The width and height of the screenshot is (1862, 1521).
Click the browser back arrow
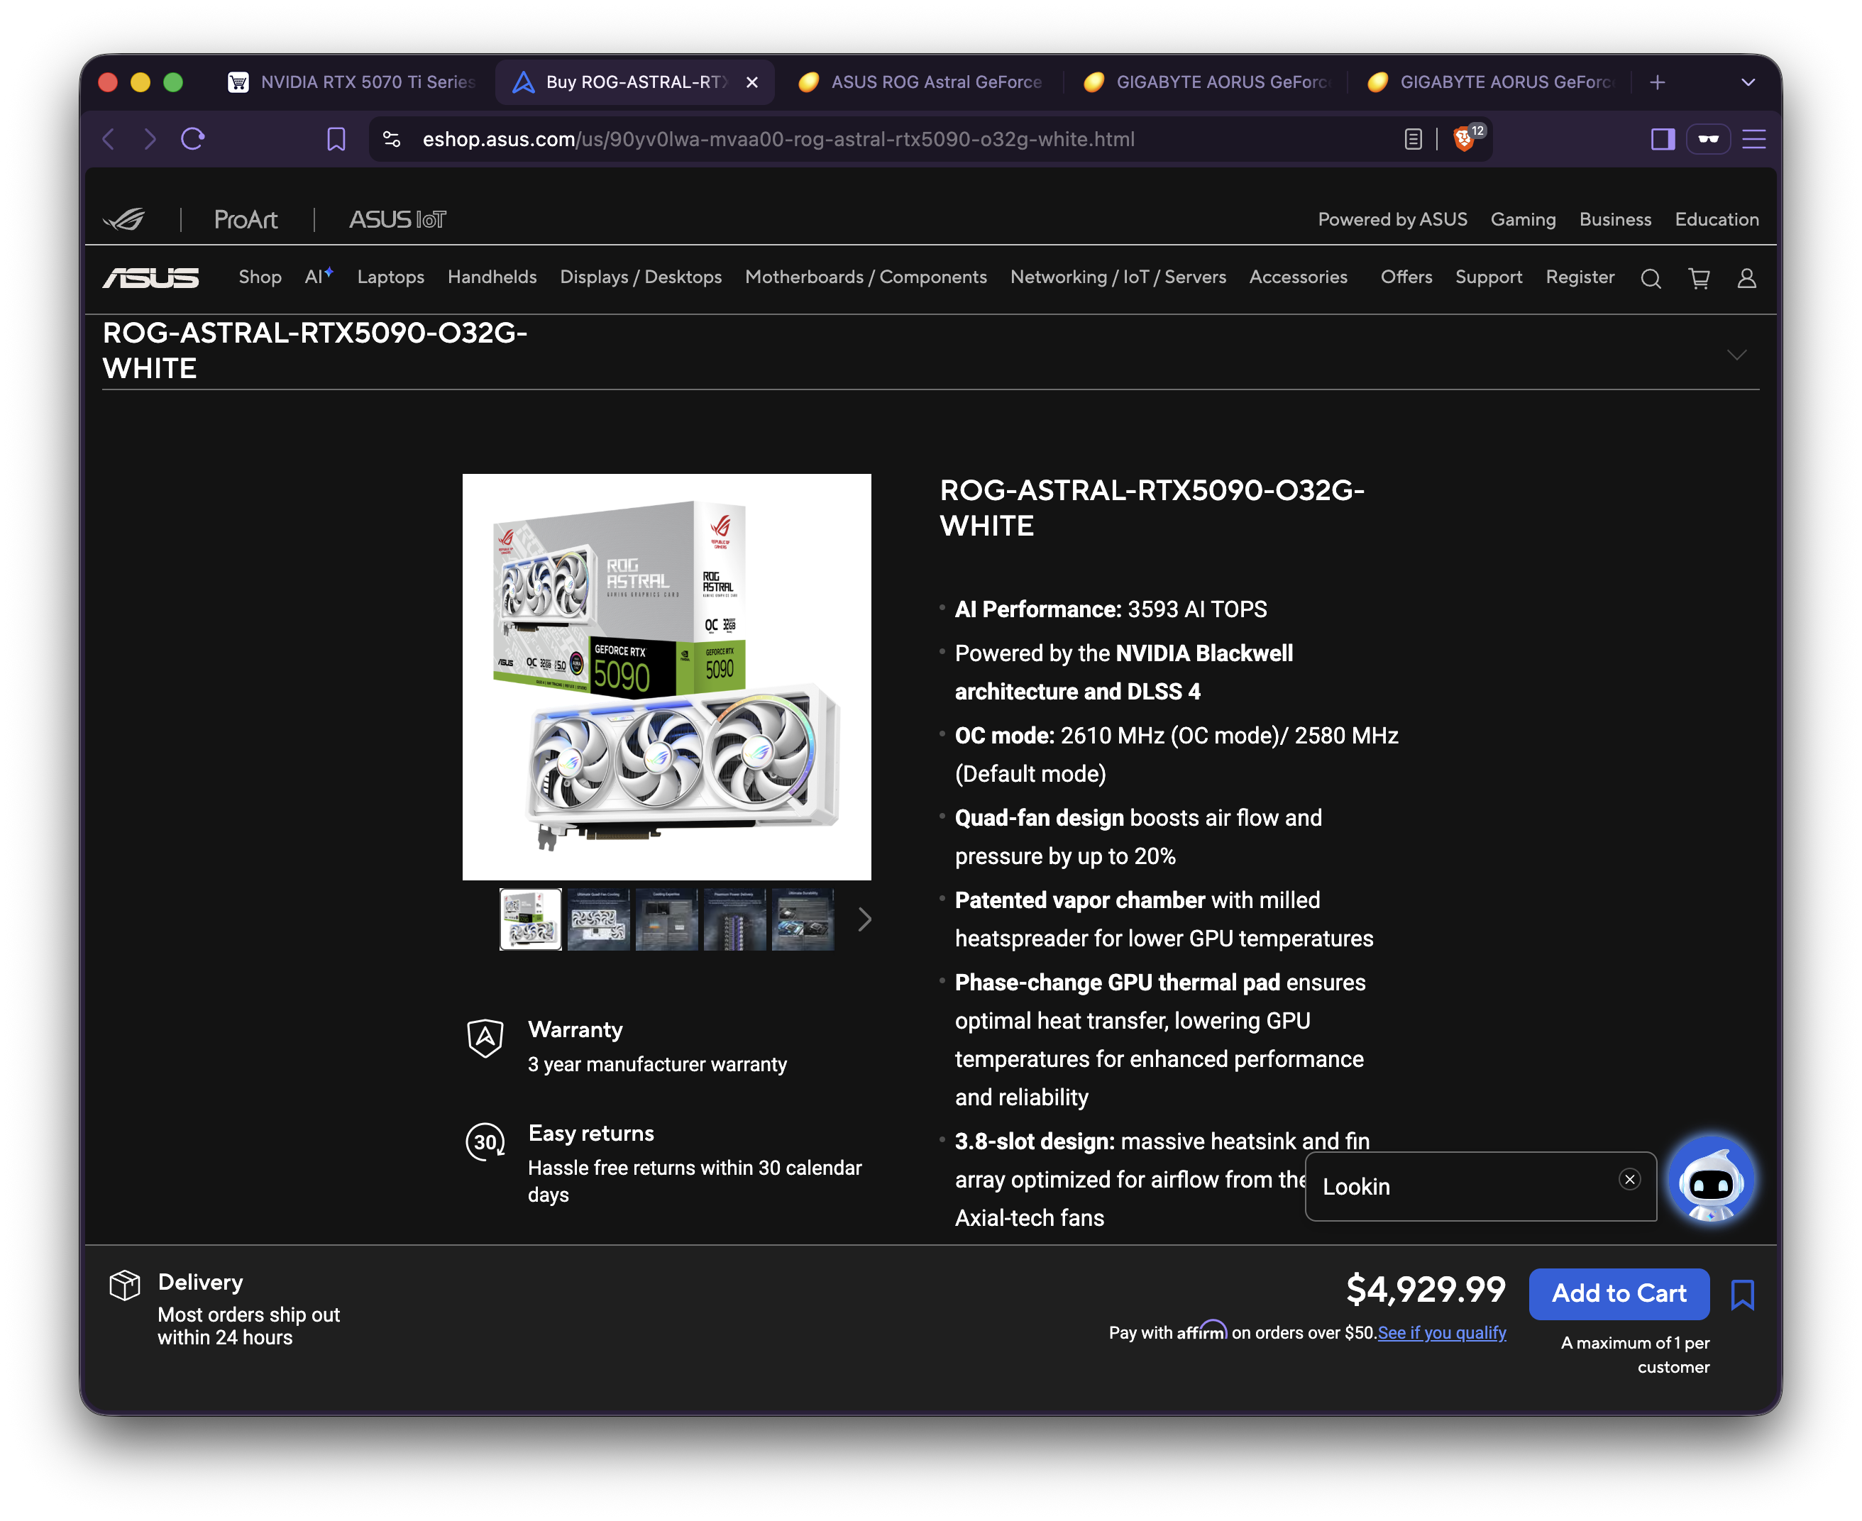coord(109,139)
